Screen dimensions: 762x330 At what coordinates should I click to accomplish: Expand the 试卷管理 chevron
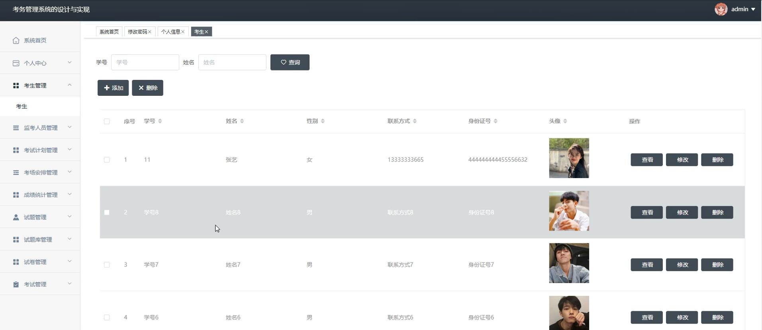pyautogui.click(x=70, y=261)
